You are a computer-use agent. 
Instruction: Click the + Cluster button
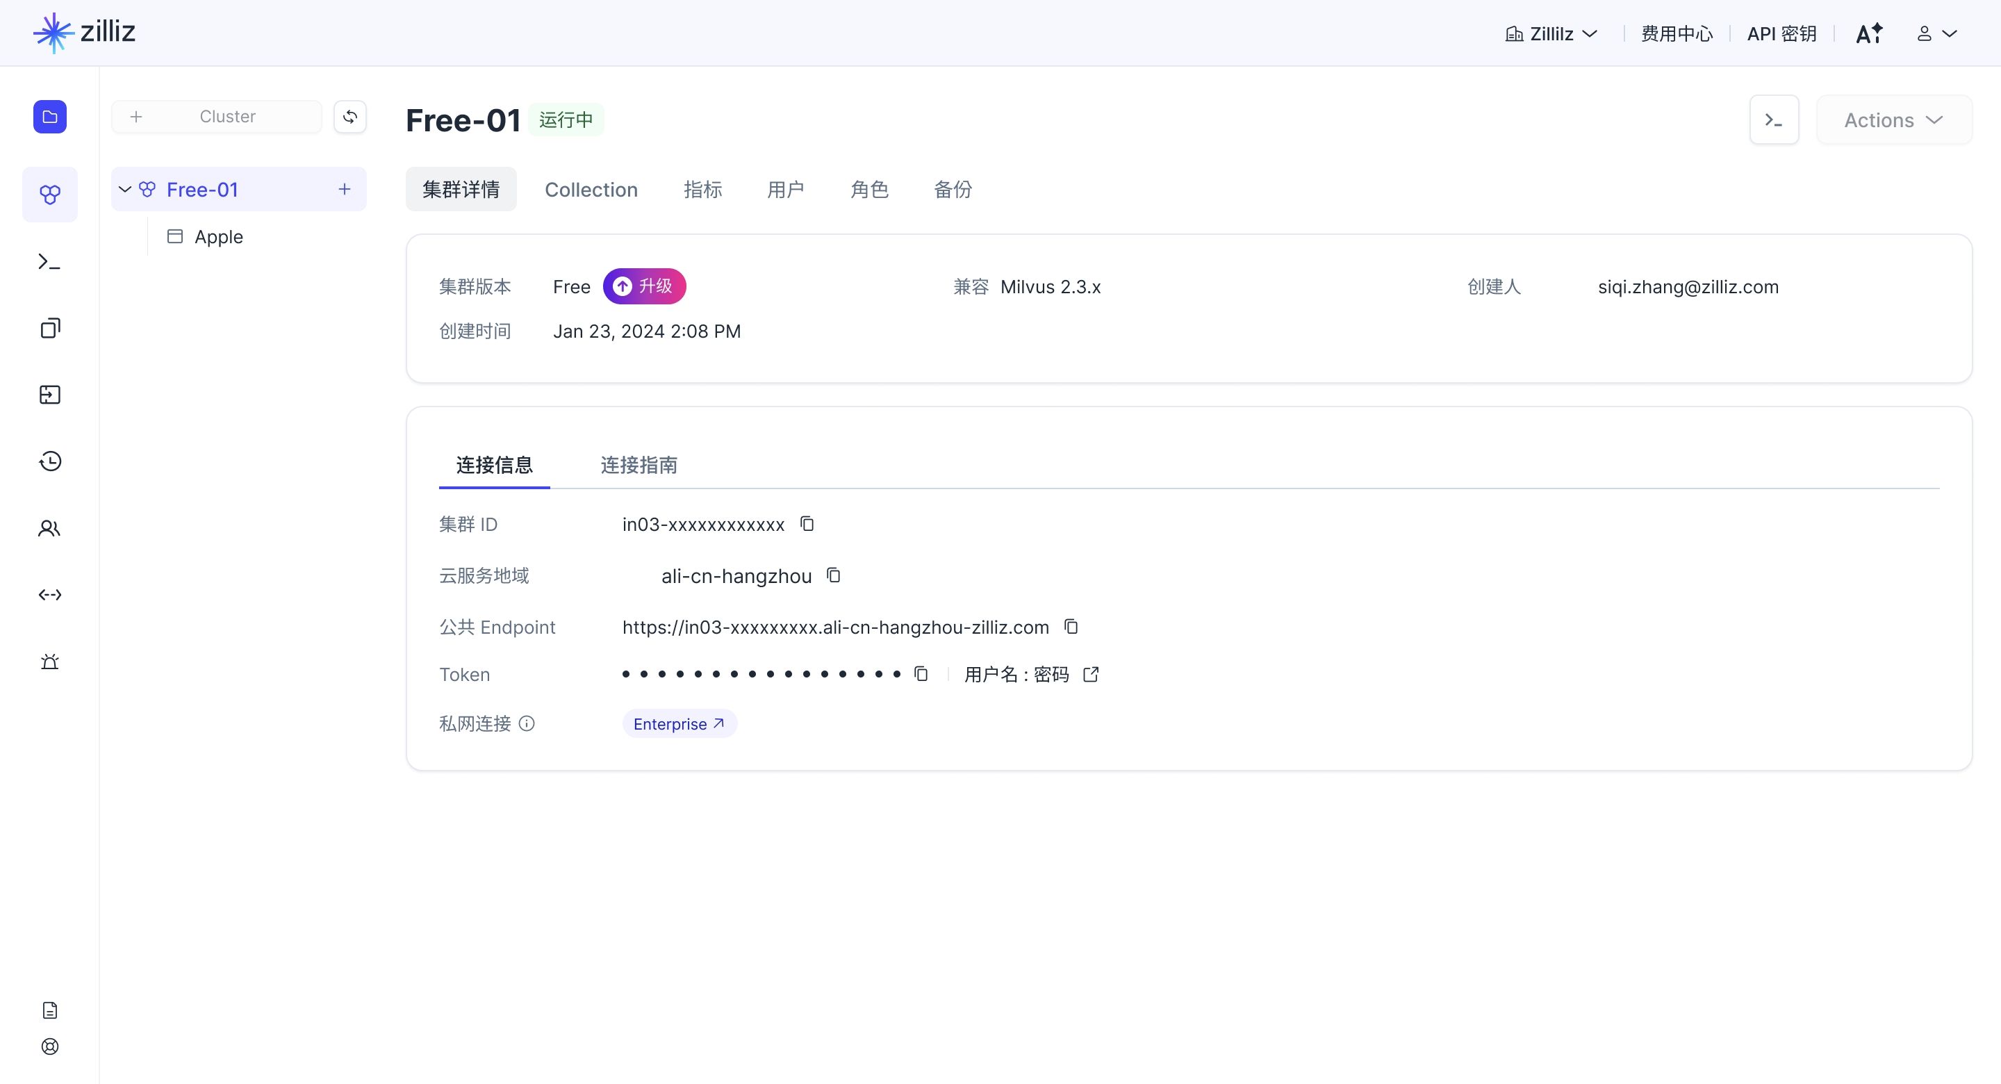point(217,117)
